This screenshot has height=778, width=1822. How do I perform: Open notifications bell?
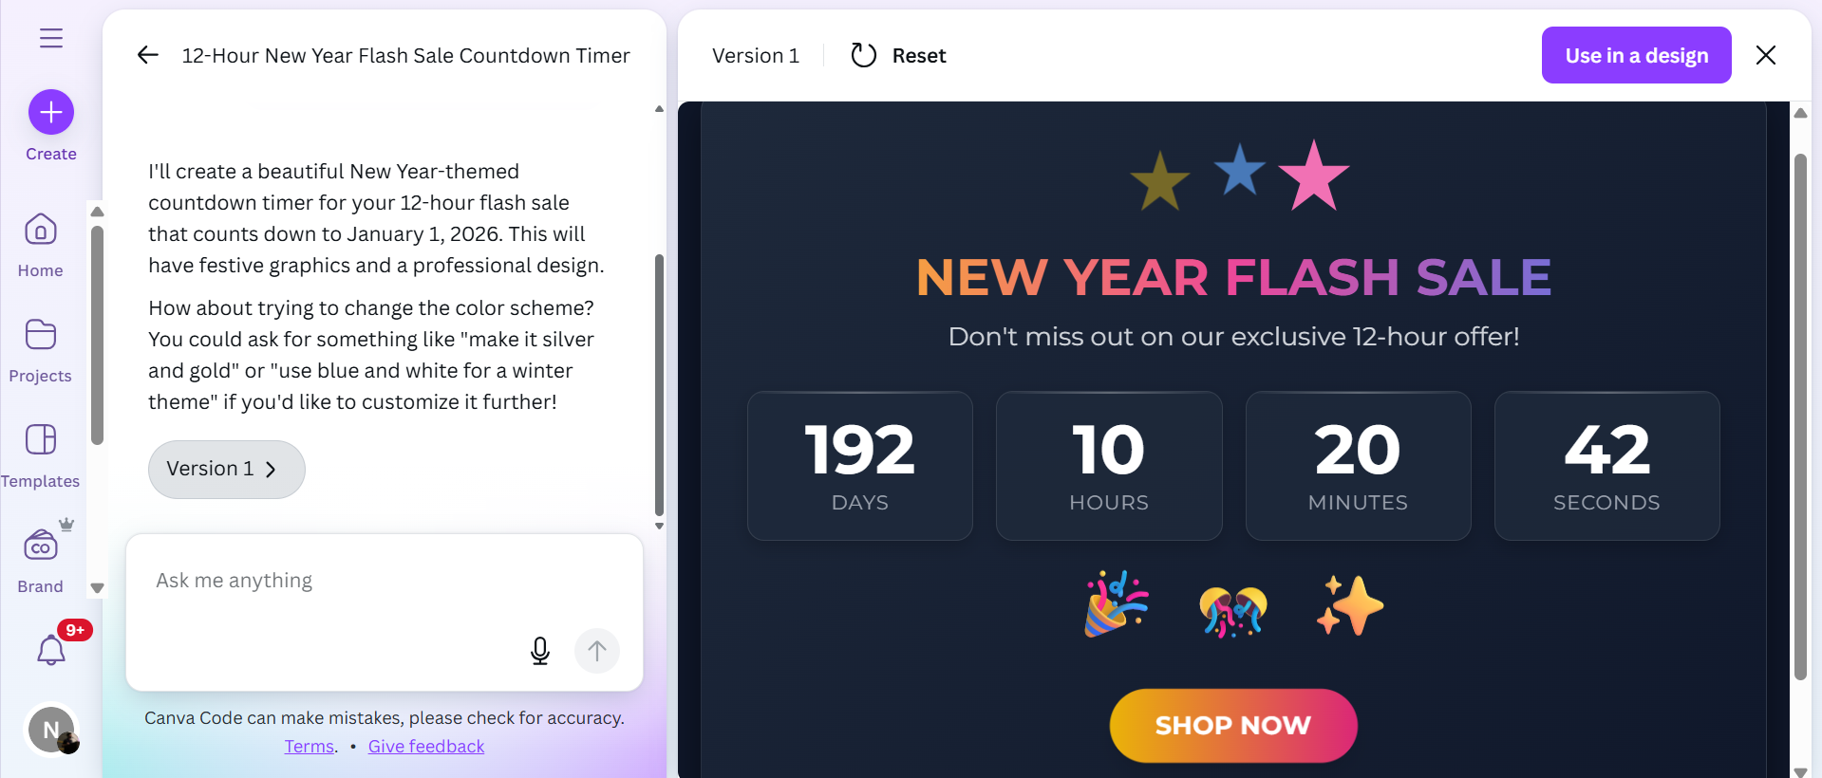[51, 651]
